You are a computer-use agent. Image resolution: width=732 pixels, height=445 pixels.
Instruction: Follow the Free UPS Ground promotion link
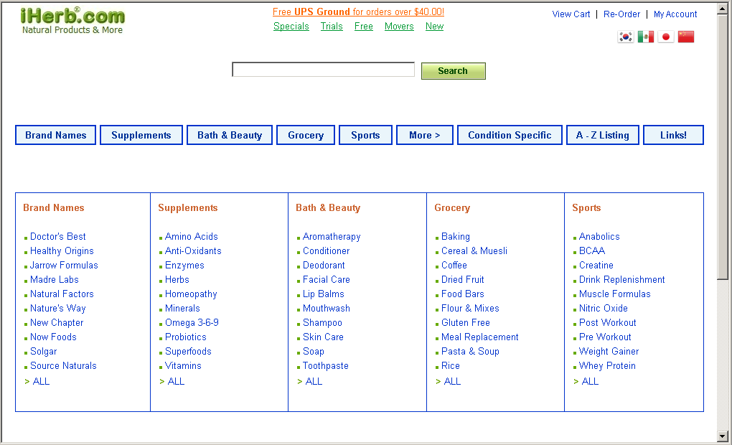pos(358,11)
